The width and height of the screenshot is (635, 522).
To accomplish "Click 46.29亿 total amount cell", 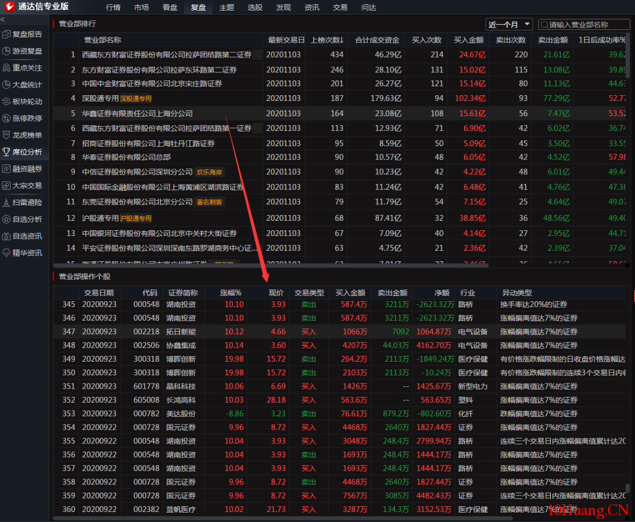I will coord(387,55).
